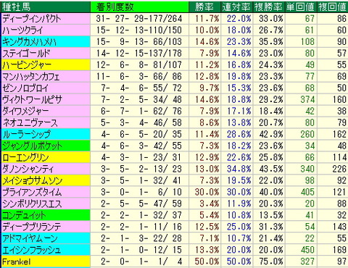
Task: Click record 6- 7- 1- 62/ 76 for ダイワメジャー
Action: click(141, 112)
